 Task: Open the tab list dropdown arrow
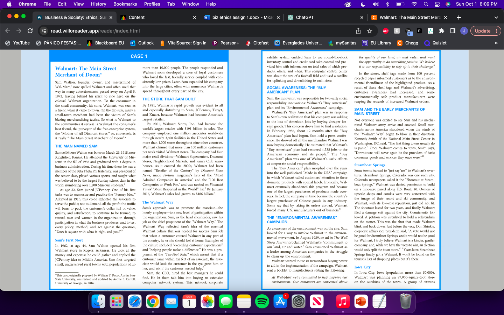pyautogui.click(x=496, y=17)
